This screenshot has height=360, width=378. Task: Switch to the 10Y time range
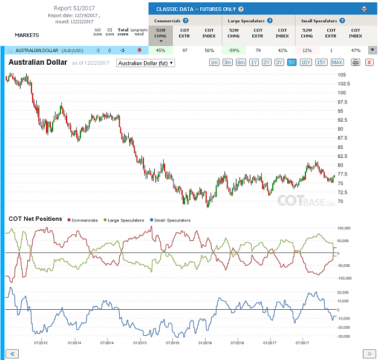[305, 63]
